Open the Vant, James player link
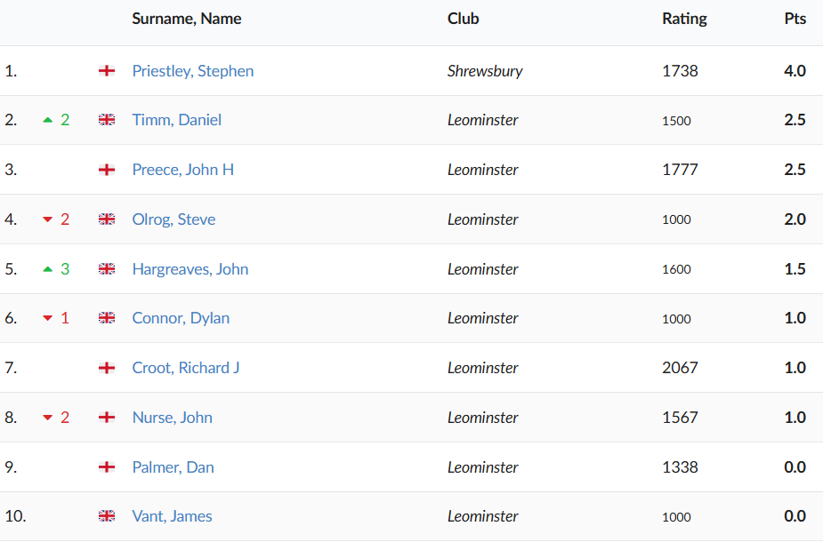The height and width of the screenshot is (542, 823). coord(172,516)
